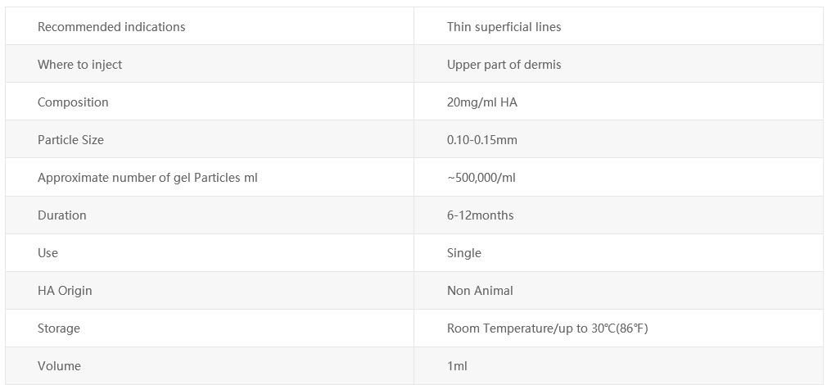
Task: Click the 'HA Origin' label
Action: 65,291
